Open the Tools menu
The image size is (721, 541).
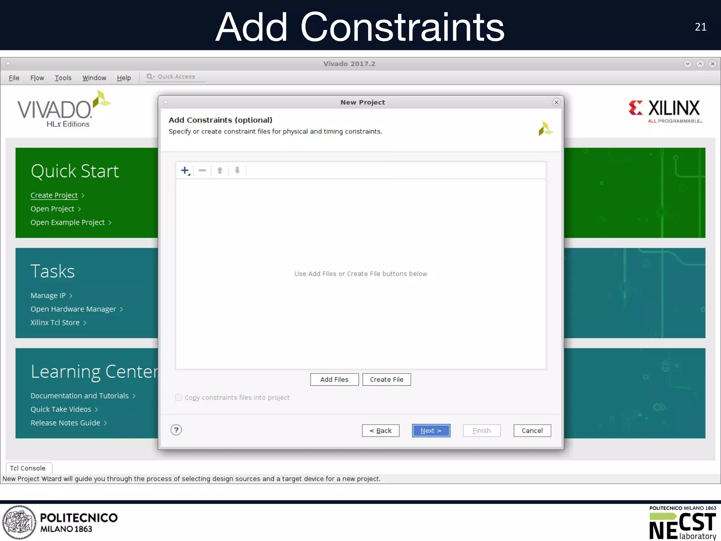click(63, 78)
